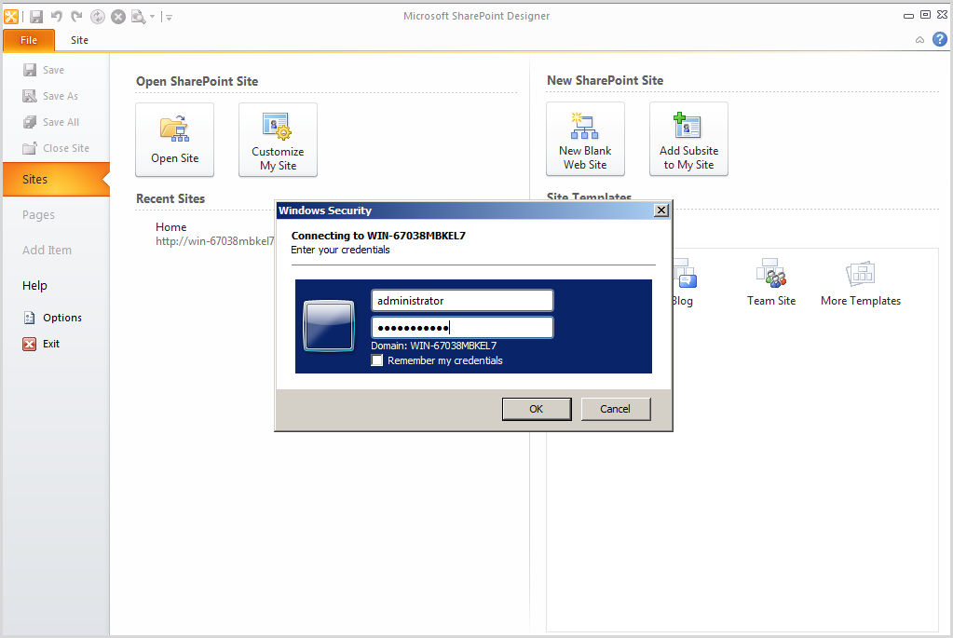
Task: Click the Domain: WIN-67038MBKEL7 text
Action: pyautogui.click(x=433, y=346)
